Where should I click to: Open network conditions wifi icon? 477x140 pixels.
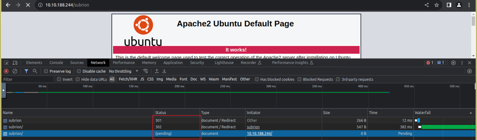coord(145,71)
